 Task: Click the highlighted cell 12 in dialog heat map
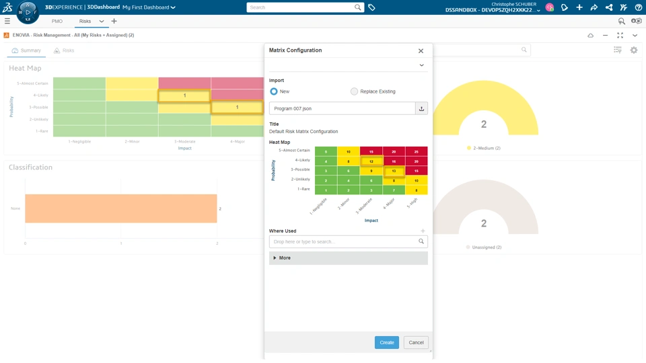click(x=371, y=161)
